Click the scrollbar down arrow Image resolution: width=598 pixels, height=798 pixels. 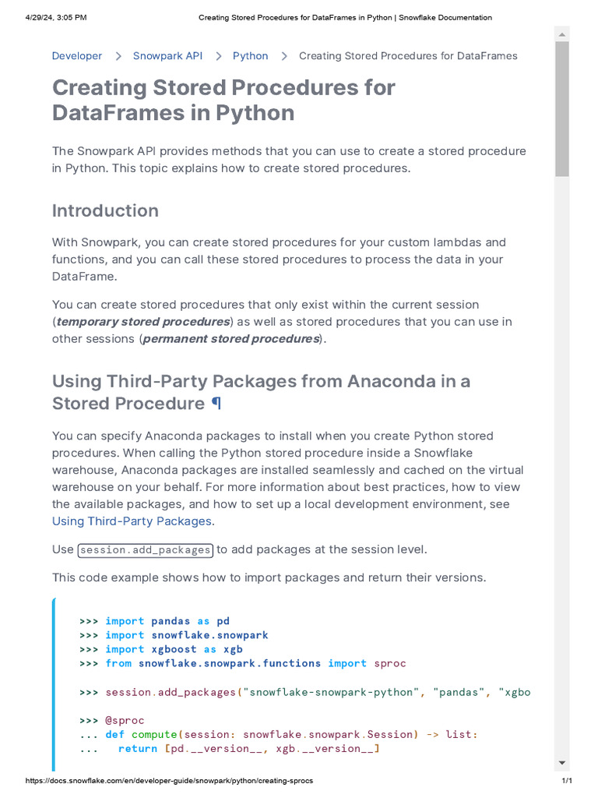tap(562, 762)
